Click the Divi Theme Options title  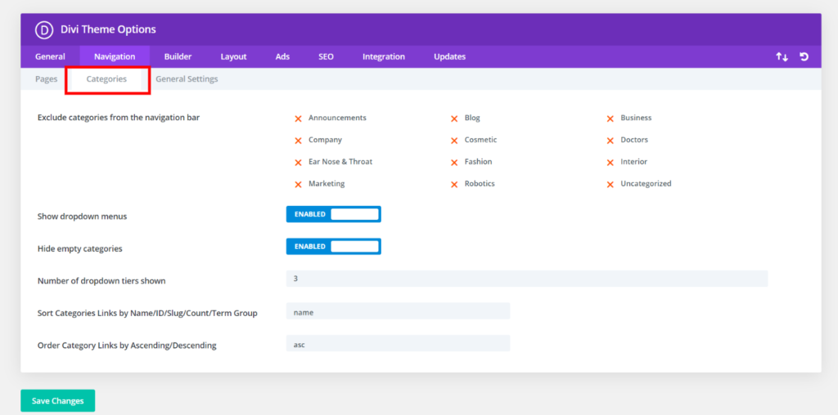(109, 29)
